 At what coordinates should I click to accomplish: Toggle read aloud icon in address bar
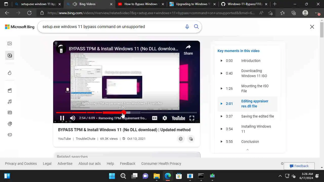tap(261, 13)
